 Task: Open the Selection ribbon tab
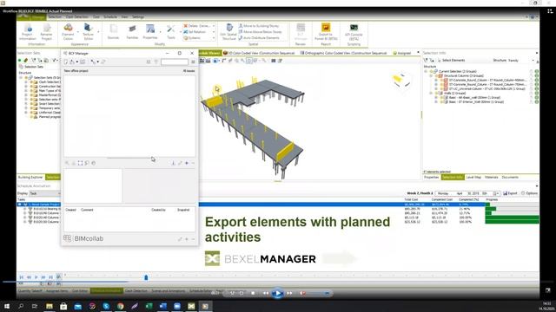coord(55,17)
